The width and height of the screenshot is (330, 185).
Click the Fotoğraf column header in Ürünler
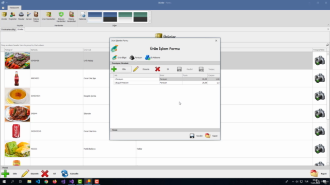tap(17, 50)
